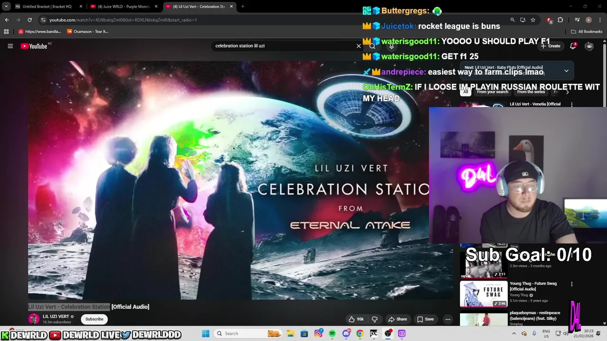Select the 'From your search' chip
607x341 pixels.
(x=492, y=92)
